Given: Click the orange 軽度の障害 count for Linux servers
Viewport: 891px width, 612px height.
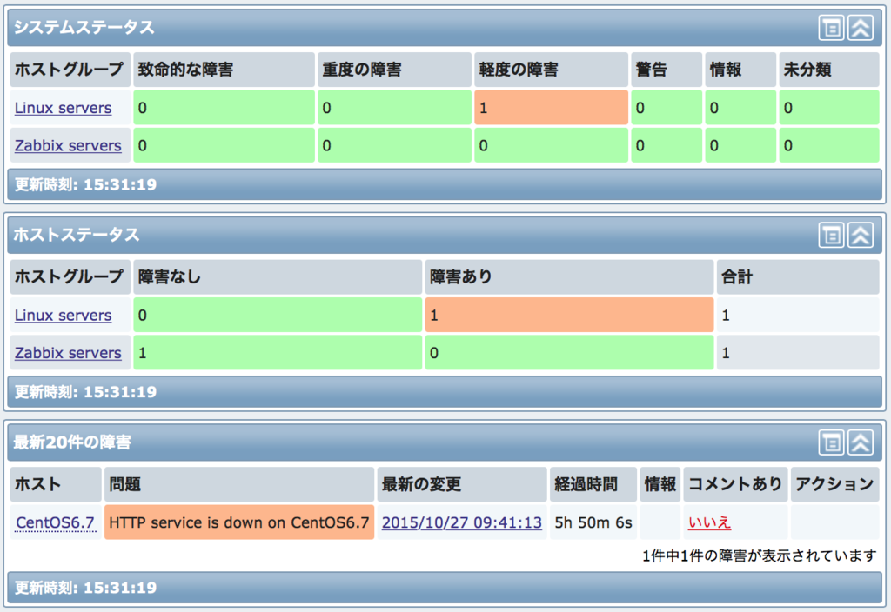Looking at the screenshot, I should (x=550, y=107).
